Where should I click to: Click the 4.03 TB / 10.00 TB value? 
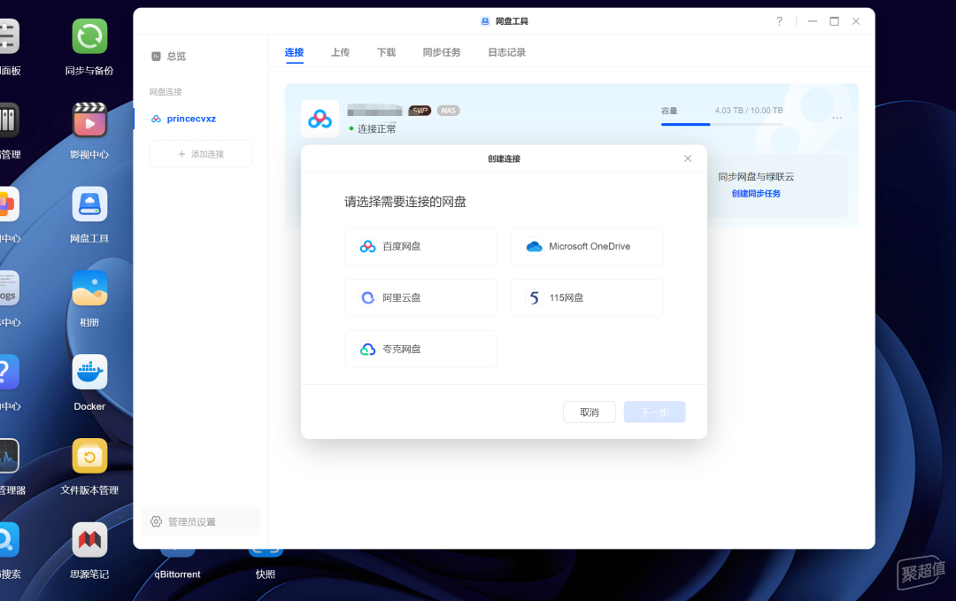(x=749, y=111)
